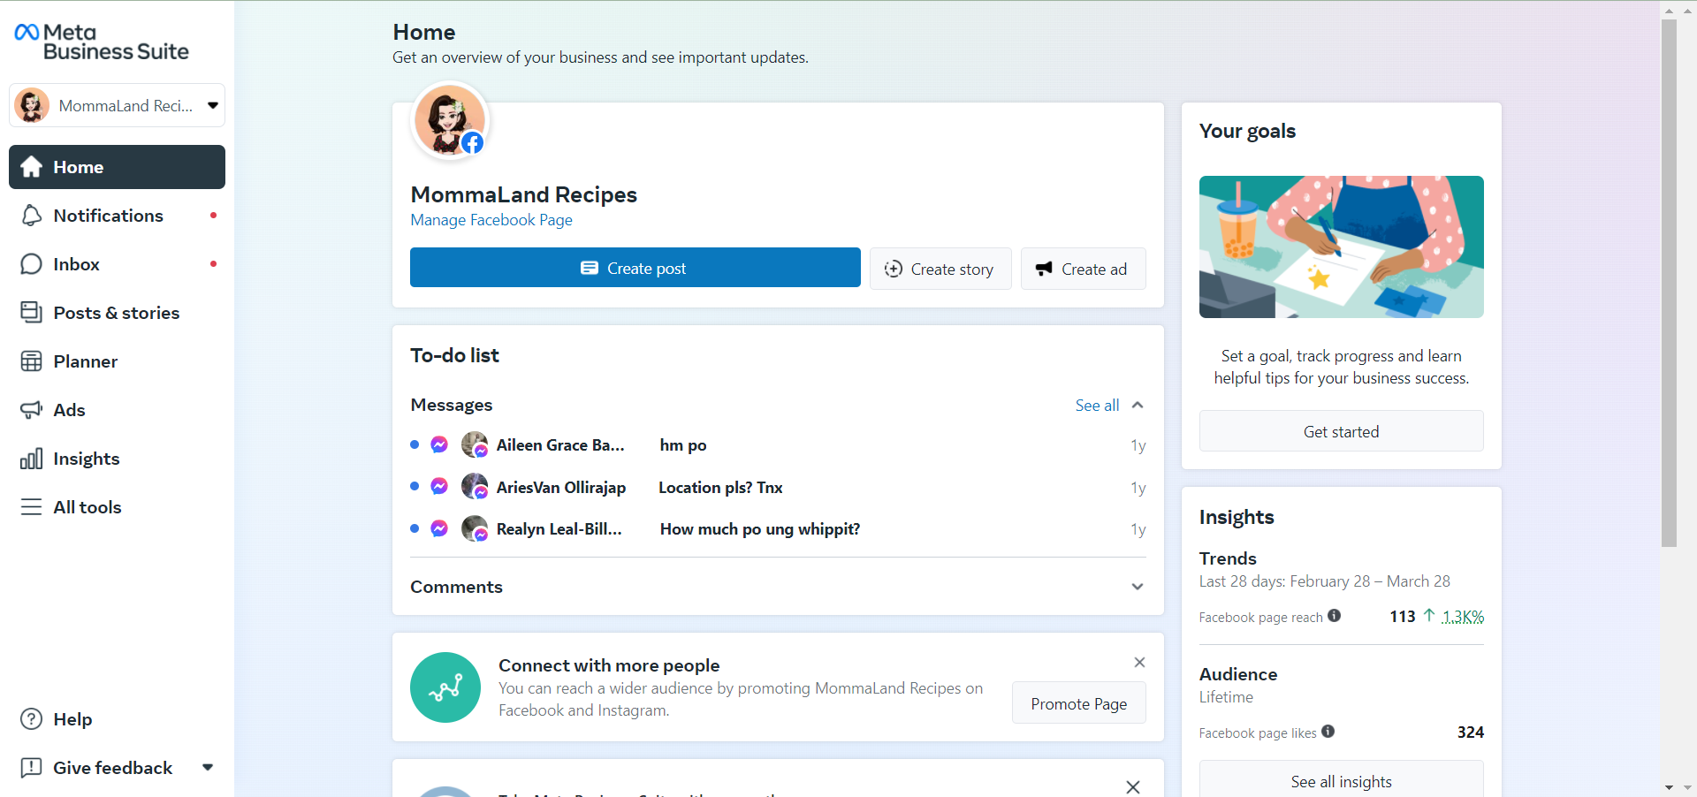The height and width of the screenshot is (797, 1697).
Task: Collapse the Messages section chevron
Action: [x=1138, y=406]
